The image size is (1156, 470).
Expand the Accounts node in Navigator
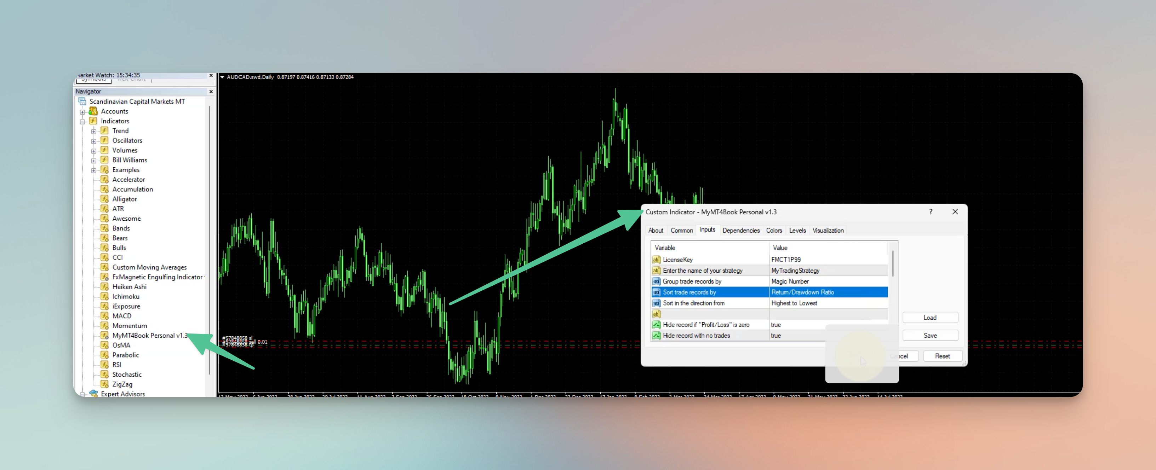coord(82,112)
